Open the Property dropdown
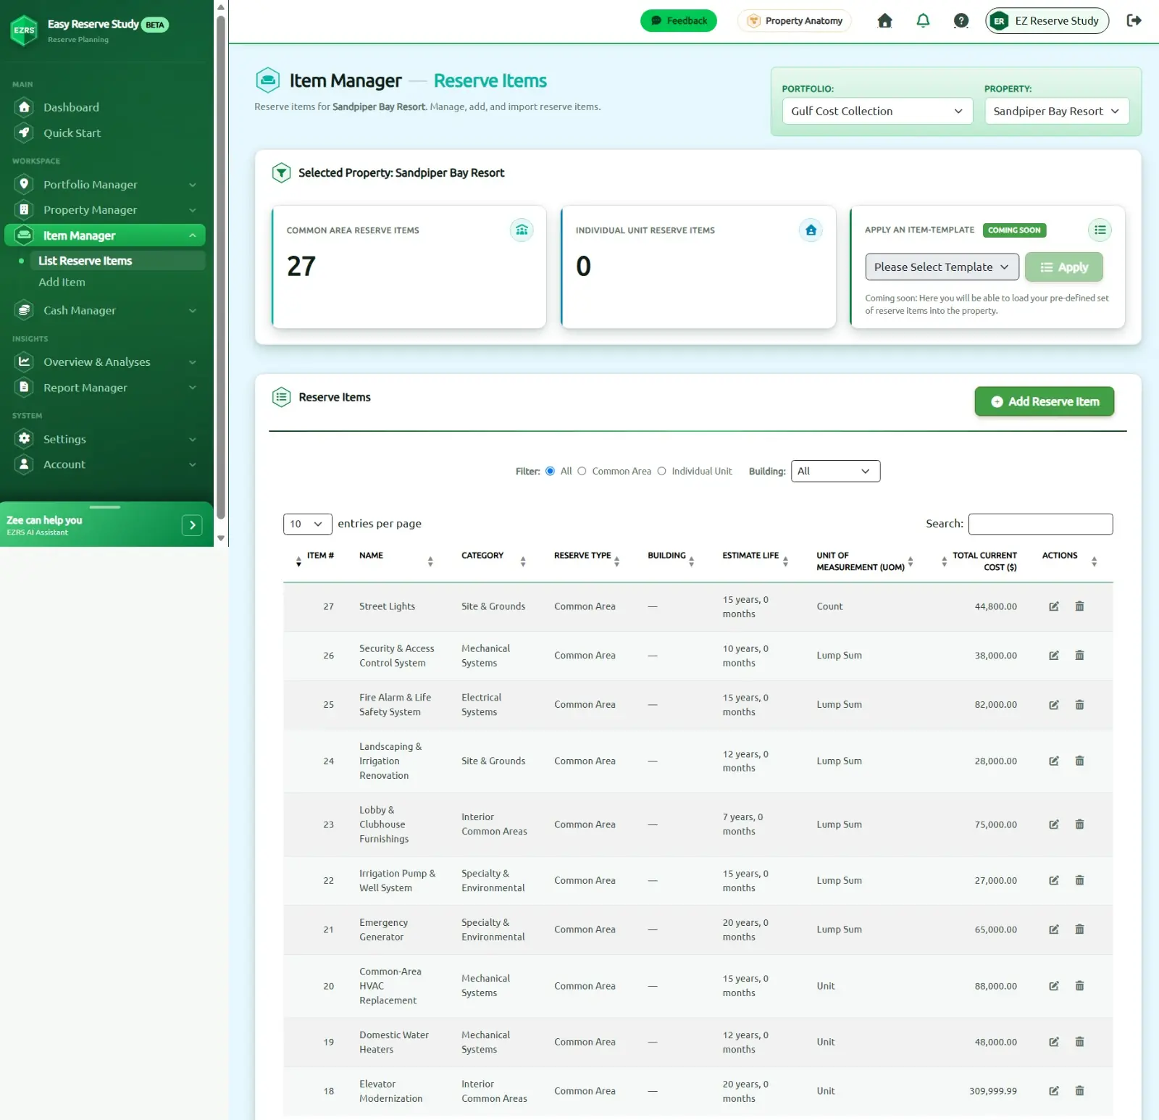Image resolution: width=1159 pixels, height=1120 pixels. (x=1057, y=111)
